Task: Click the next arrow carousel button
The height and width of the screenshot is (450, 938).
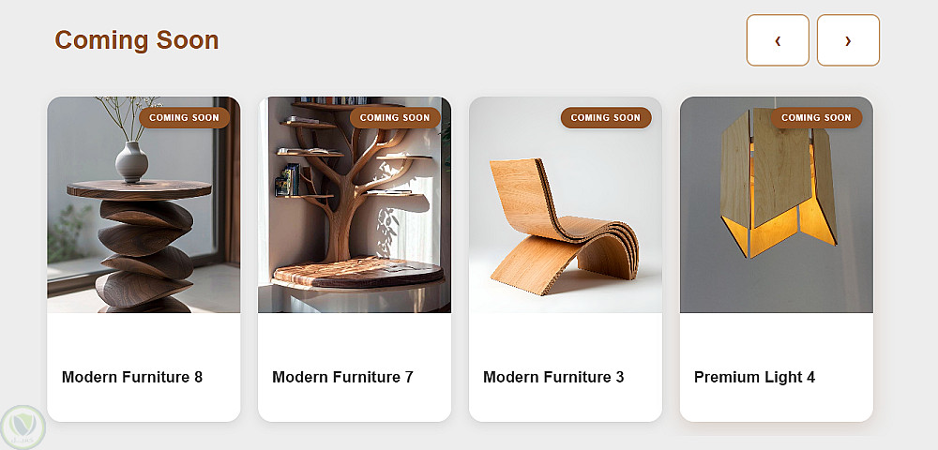Action: pos(848,40)
